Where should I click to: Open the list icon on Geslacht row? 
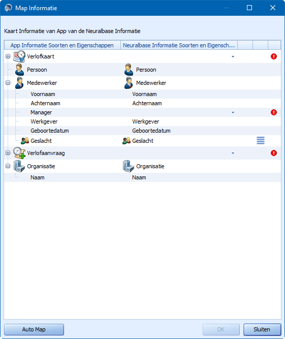(261, 140)
